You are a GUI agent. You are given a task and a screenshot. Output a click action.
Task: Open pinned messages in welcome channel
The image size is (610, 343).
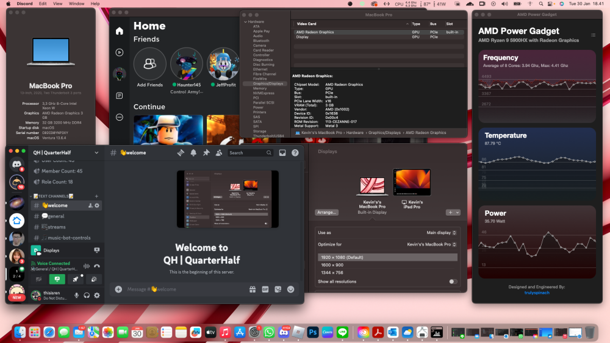point(206,153)
